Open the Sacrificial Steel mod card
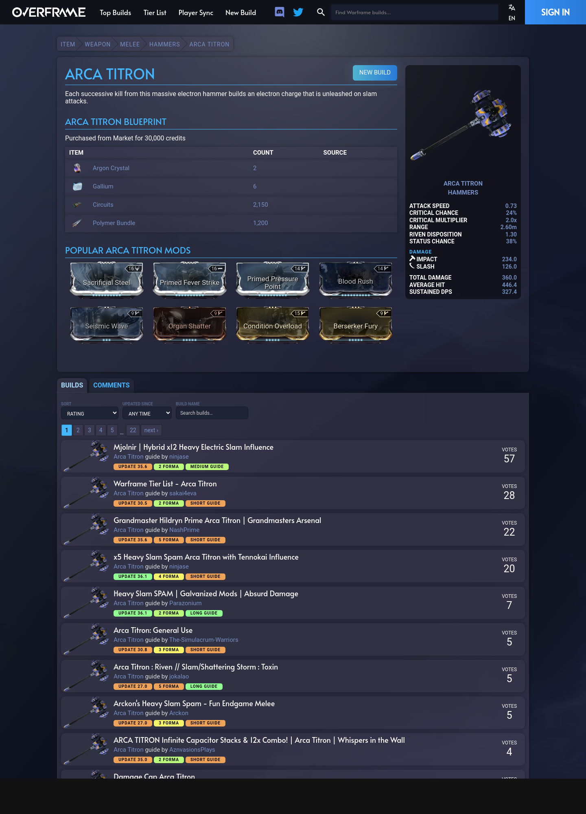 click(x=107, y=280)
